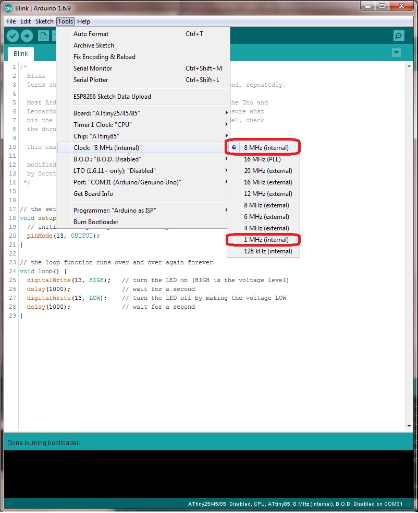Select Fix Encoding & Reload
The height and width of the screenshot is (513, 418).
point(143,57)
